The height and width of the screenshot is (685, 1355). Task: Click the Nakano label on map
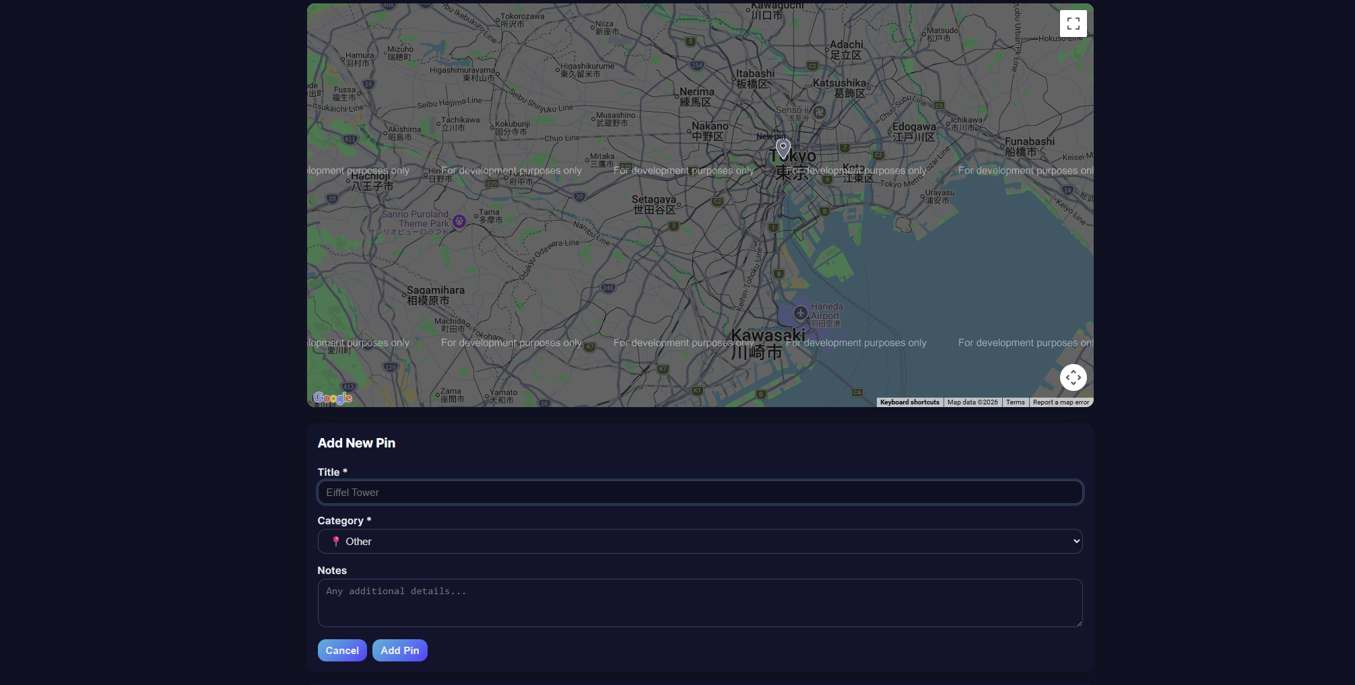(x=709, y=131)
